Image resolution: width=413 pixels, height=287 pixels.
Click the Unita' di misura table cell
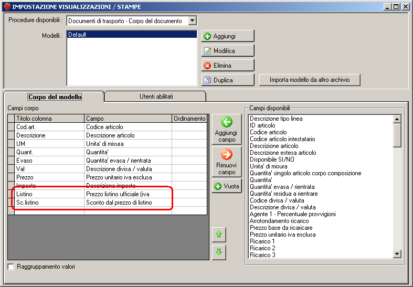128,144
